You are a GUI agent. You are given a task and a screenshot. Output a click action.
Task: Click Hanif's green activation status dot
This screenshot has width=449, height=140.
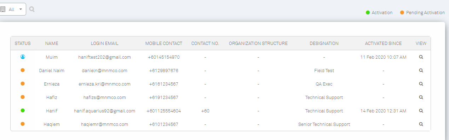point(23,110)
